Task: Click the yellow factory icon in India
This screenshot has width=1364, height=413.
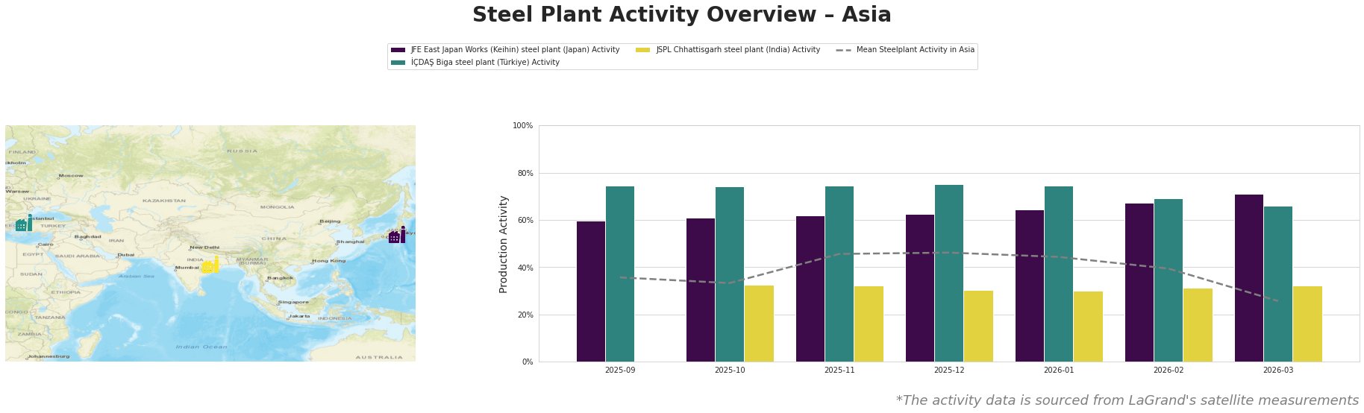Action: (x=210, y=265)
